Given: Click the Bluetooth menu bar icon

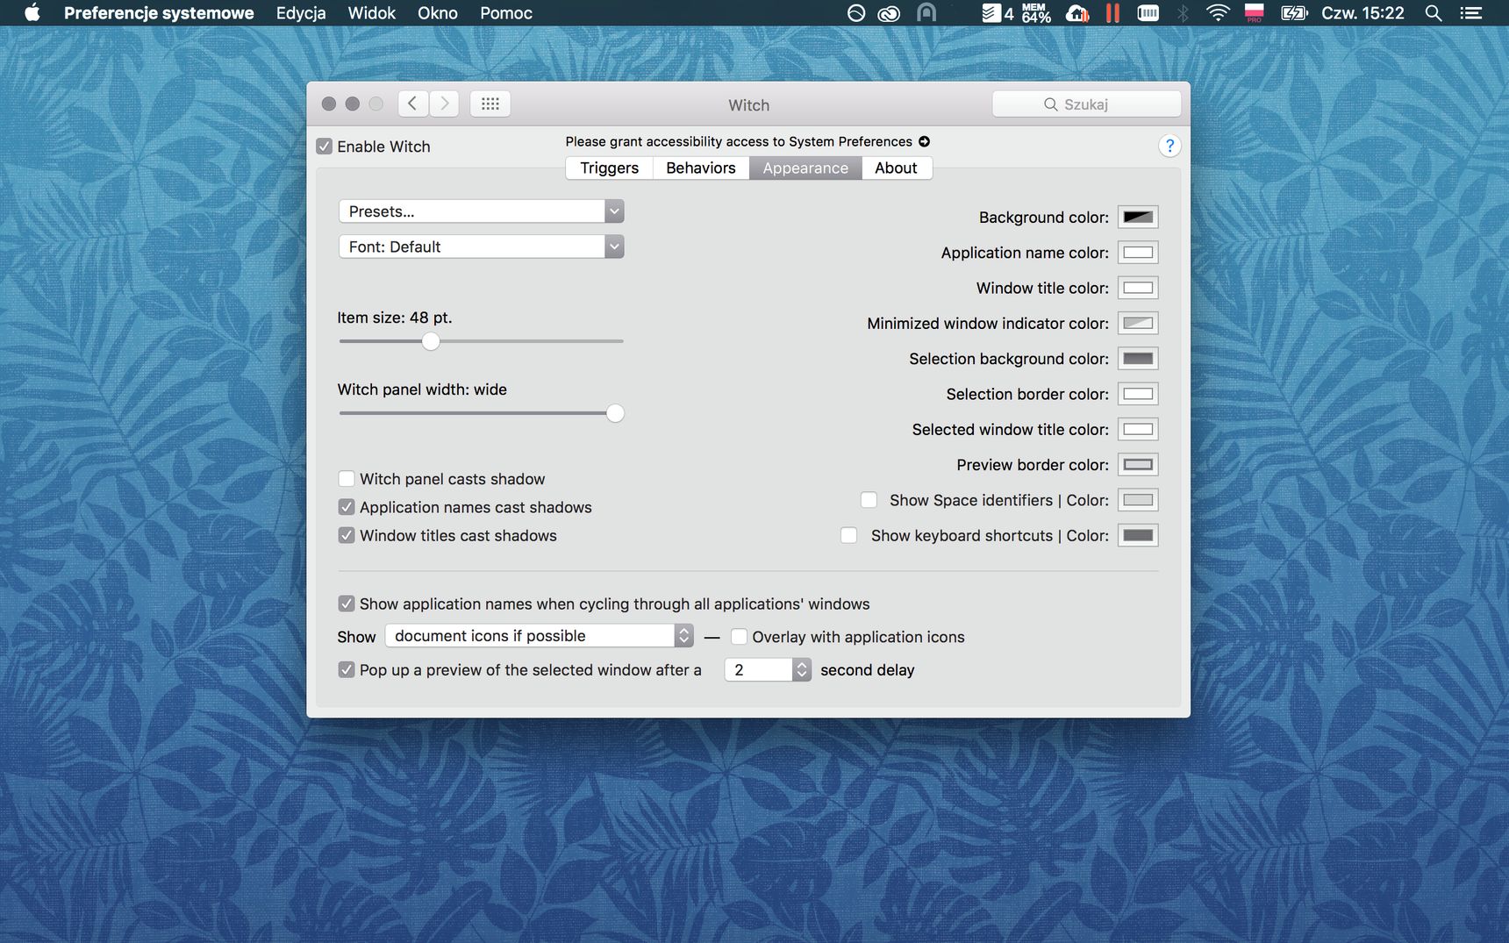Looking at the screenshot, I should click(1182, 13).
